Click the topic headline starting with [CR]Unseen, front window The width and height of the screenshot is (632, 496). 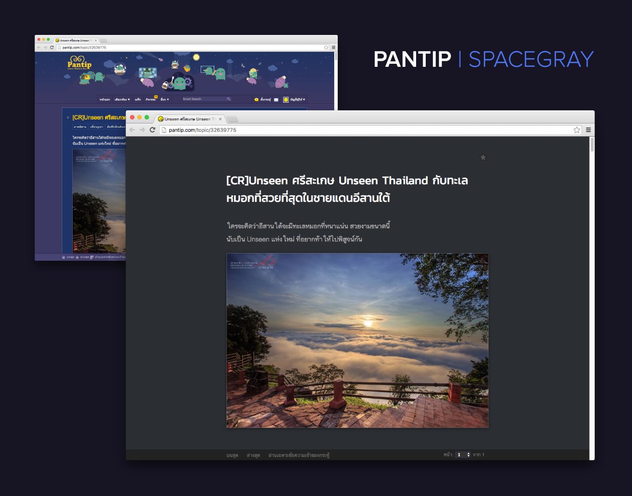[347, 189]
